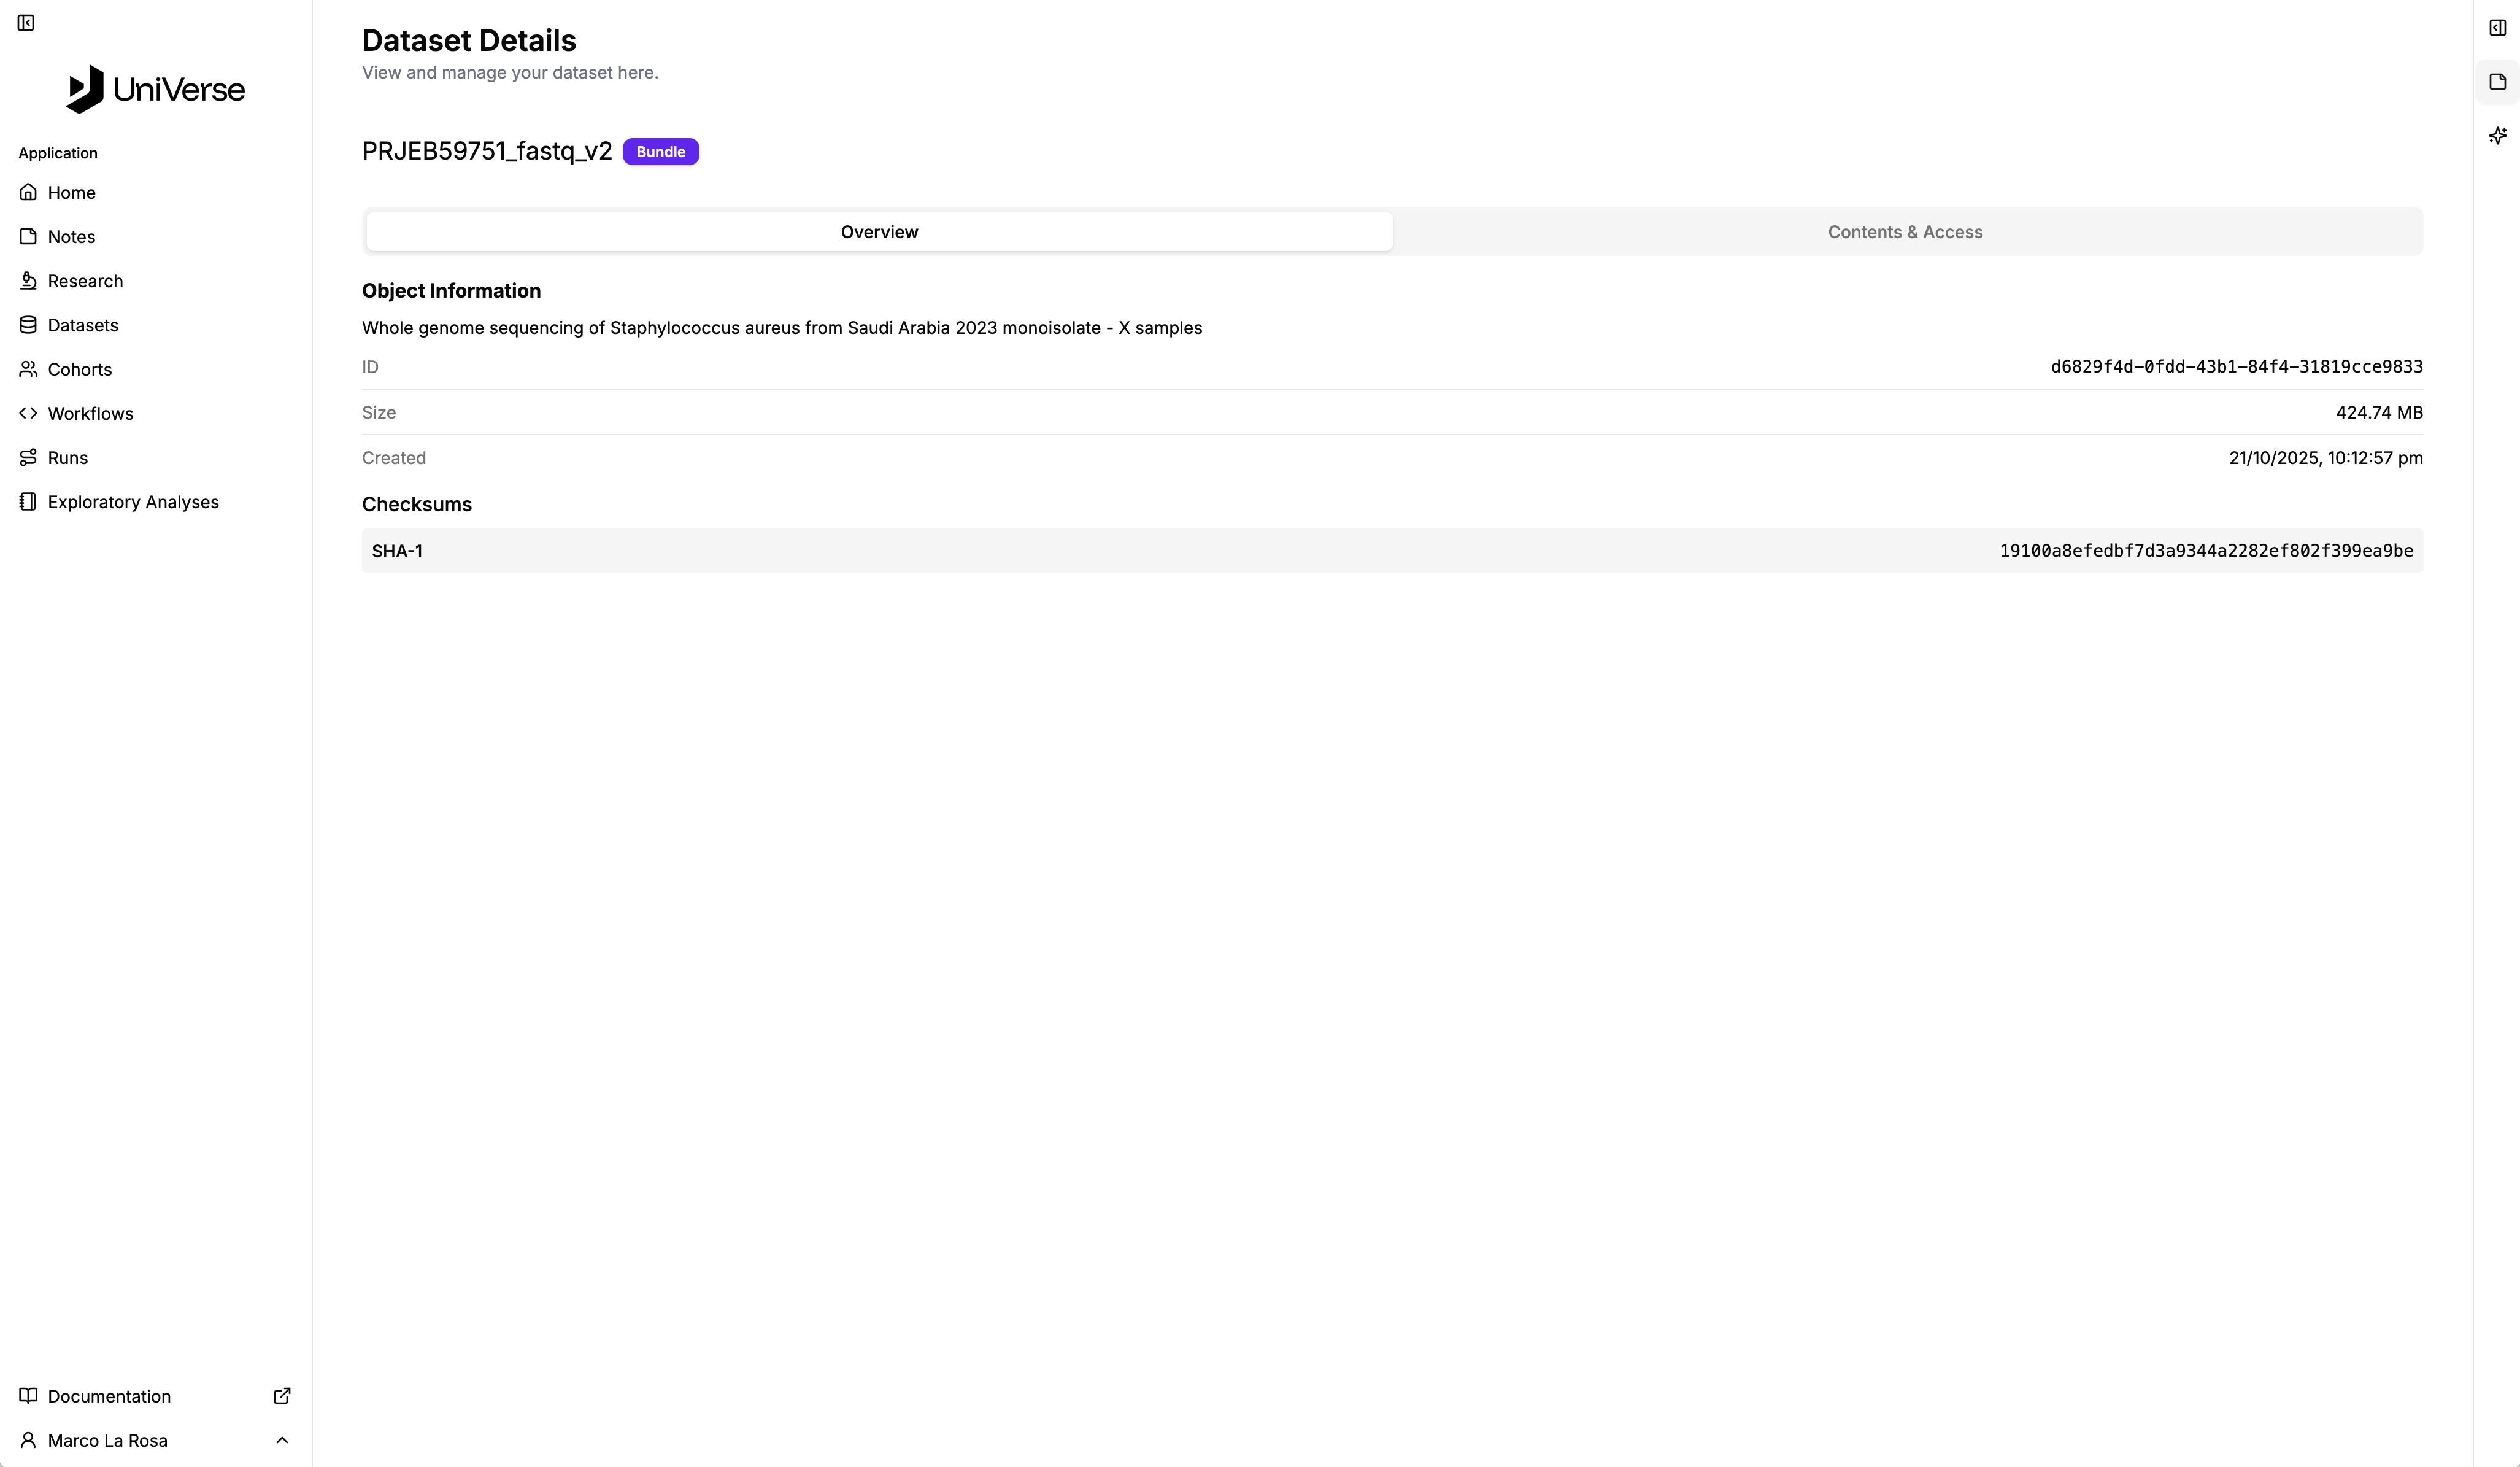2520x1467 pixels.
Task: Click the Documentation external-link arrow icon
Action: 282,1396
